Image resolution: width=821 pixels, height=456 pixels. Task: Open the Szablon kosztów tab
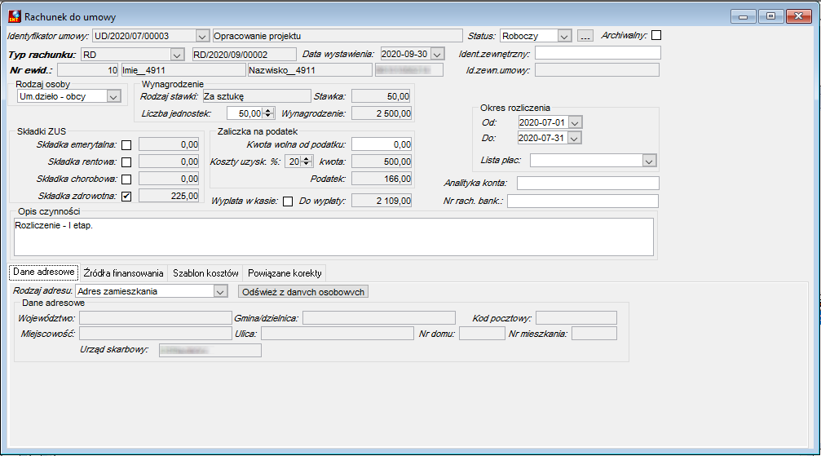click(205, 273)
